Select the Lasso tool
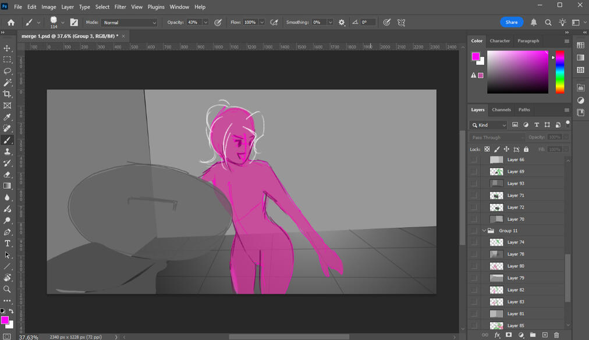 (8, 71)
